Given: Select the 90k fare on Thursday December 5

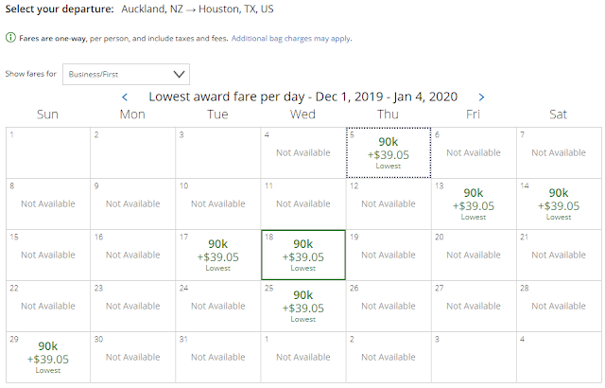Looking at the screenshot, I should [x=388, y=152].
